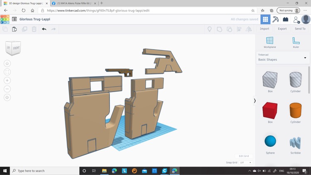Collapse the shapes panel with chevron
Viewport: 311px width, 175px height.
255,101
